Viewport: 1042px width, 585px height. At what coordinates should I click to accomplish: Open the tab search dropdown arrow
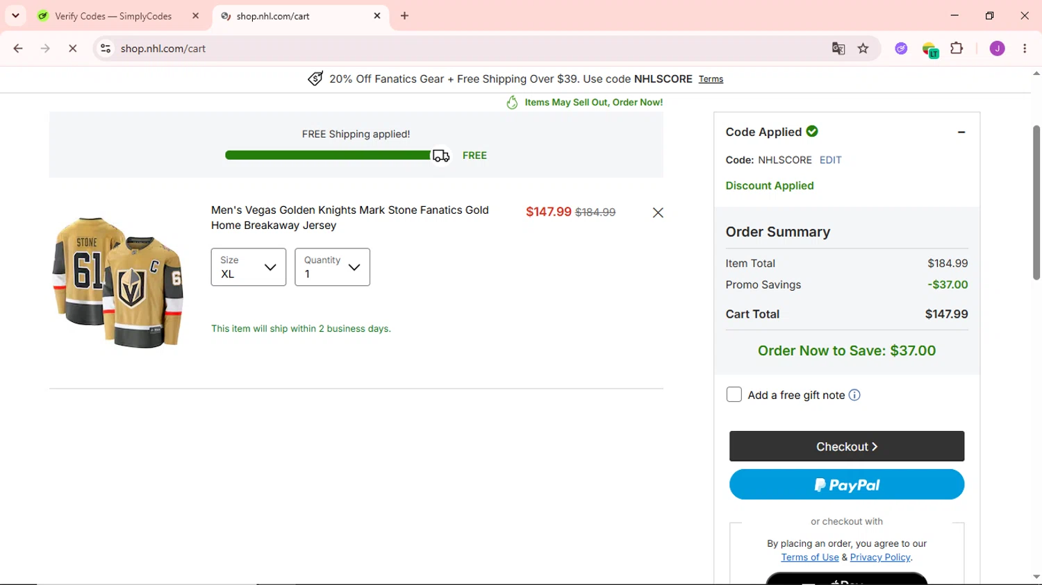click(15, 15)
